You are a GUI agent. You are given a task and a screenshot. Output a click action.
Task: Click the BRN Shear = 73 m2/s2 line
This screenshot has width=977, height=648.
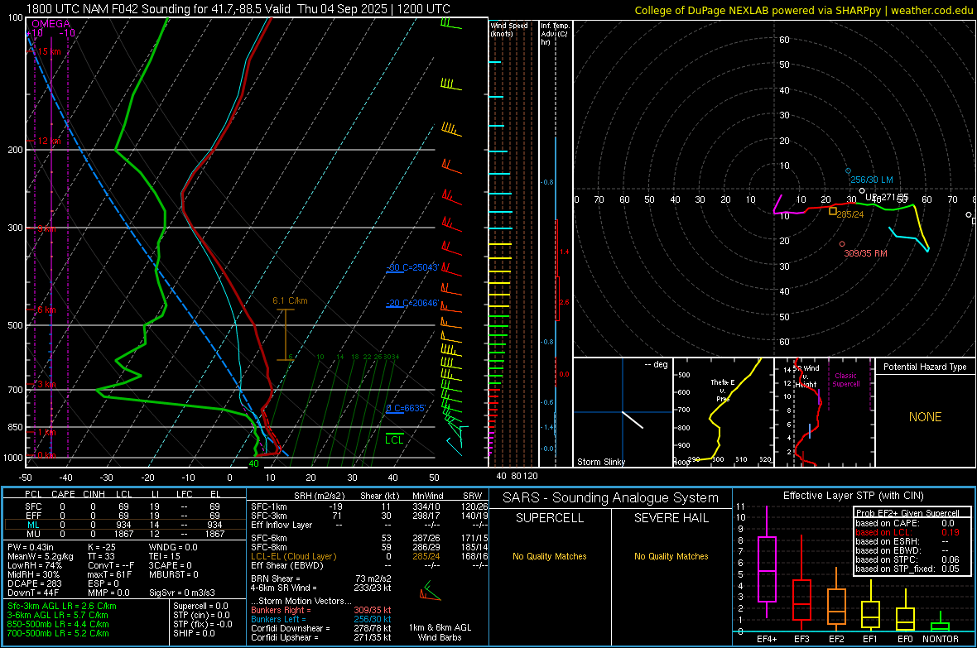point(321,578)
